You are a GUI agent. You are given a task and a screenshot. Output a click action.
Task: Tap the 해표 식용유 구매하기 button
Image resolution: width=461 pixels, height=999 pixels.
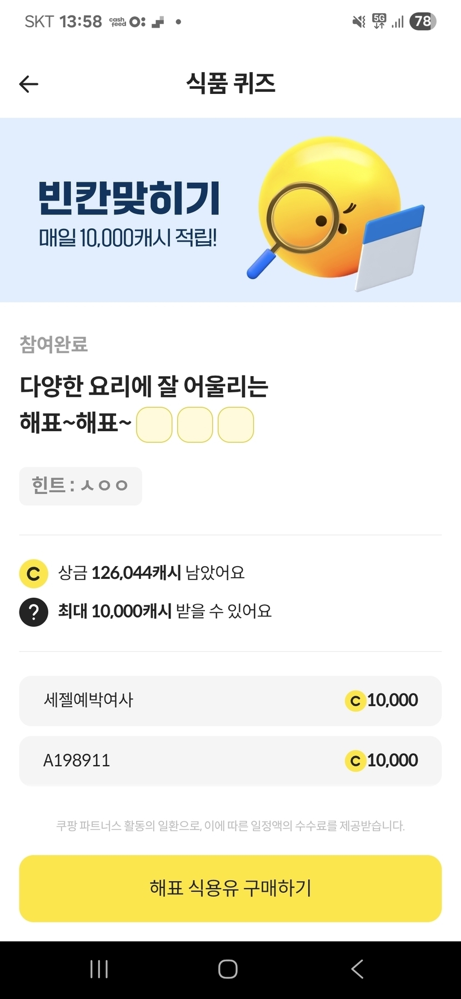tap(231, 888)
